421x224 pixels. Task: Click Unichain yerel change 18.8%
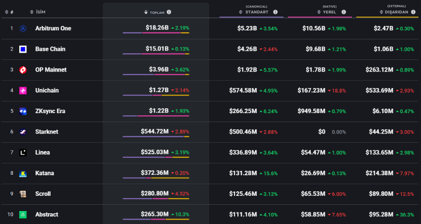337,91
